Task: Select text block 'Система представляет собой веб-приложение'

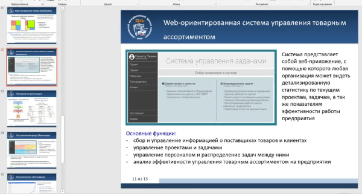Action: [316, 86]
